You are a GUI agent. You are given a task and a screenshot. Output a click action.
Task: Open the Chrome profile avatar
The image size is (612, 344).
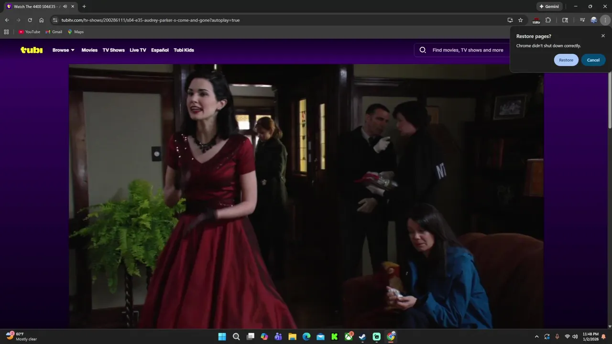pos(594,20)
